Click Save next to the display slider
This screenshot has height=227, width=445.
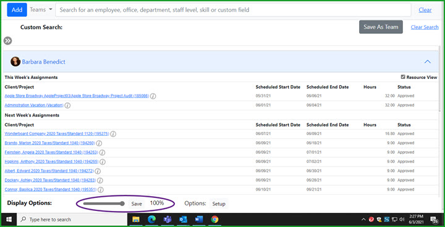[137, 204]
